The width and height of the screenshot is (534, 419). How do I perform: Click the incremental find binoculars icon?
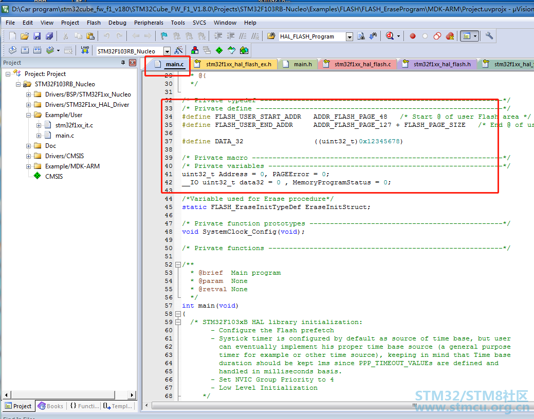click(373, 36)
